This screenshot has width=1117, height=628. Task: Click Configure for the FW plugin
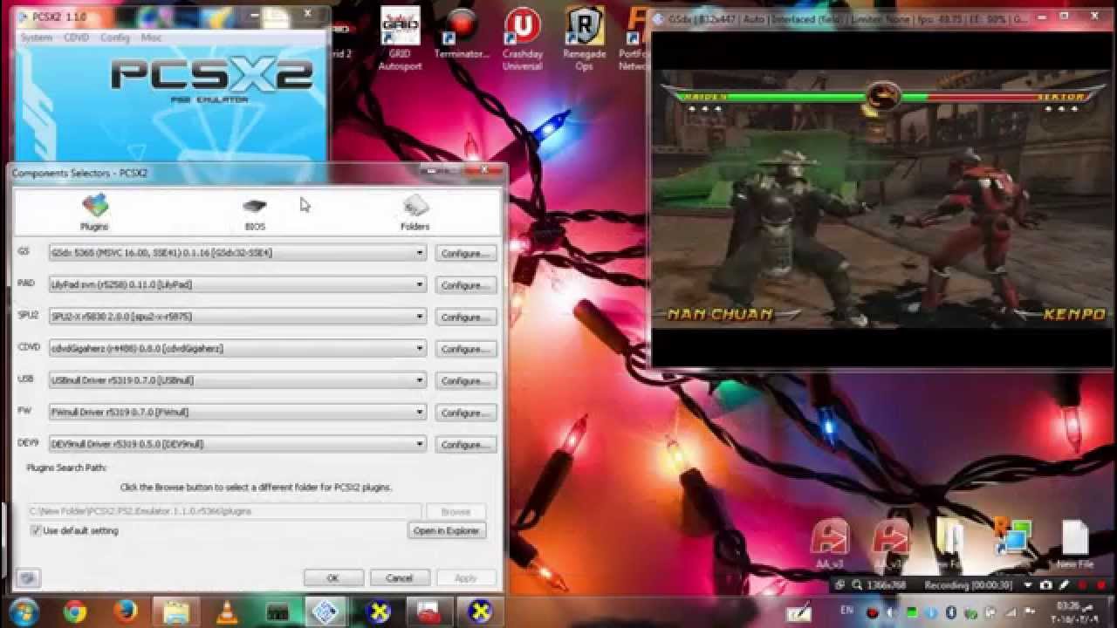465,413
